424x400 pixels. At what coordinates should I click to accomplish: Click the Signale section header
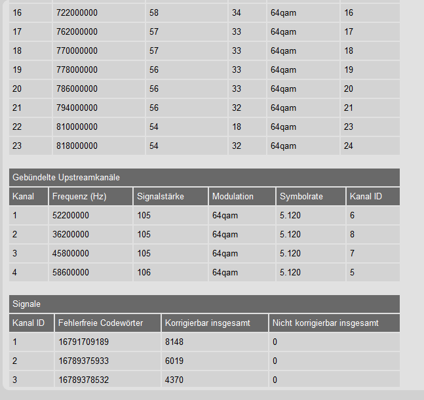point(26,304)
